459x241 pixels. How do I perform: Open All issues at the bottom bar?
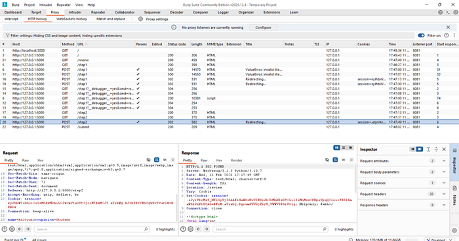click(39, 240)
